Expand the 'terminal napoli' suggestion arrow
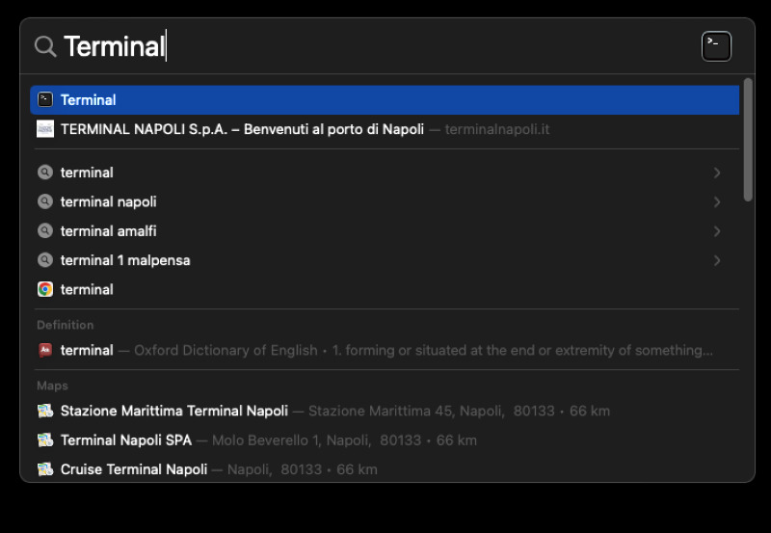 717,202
